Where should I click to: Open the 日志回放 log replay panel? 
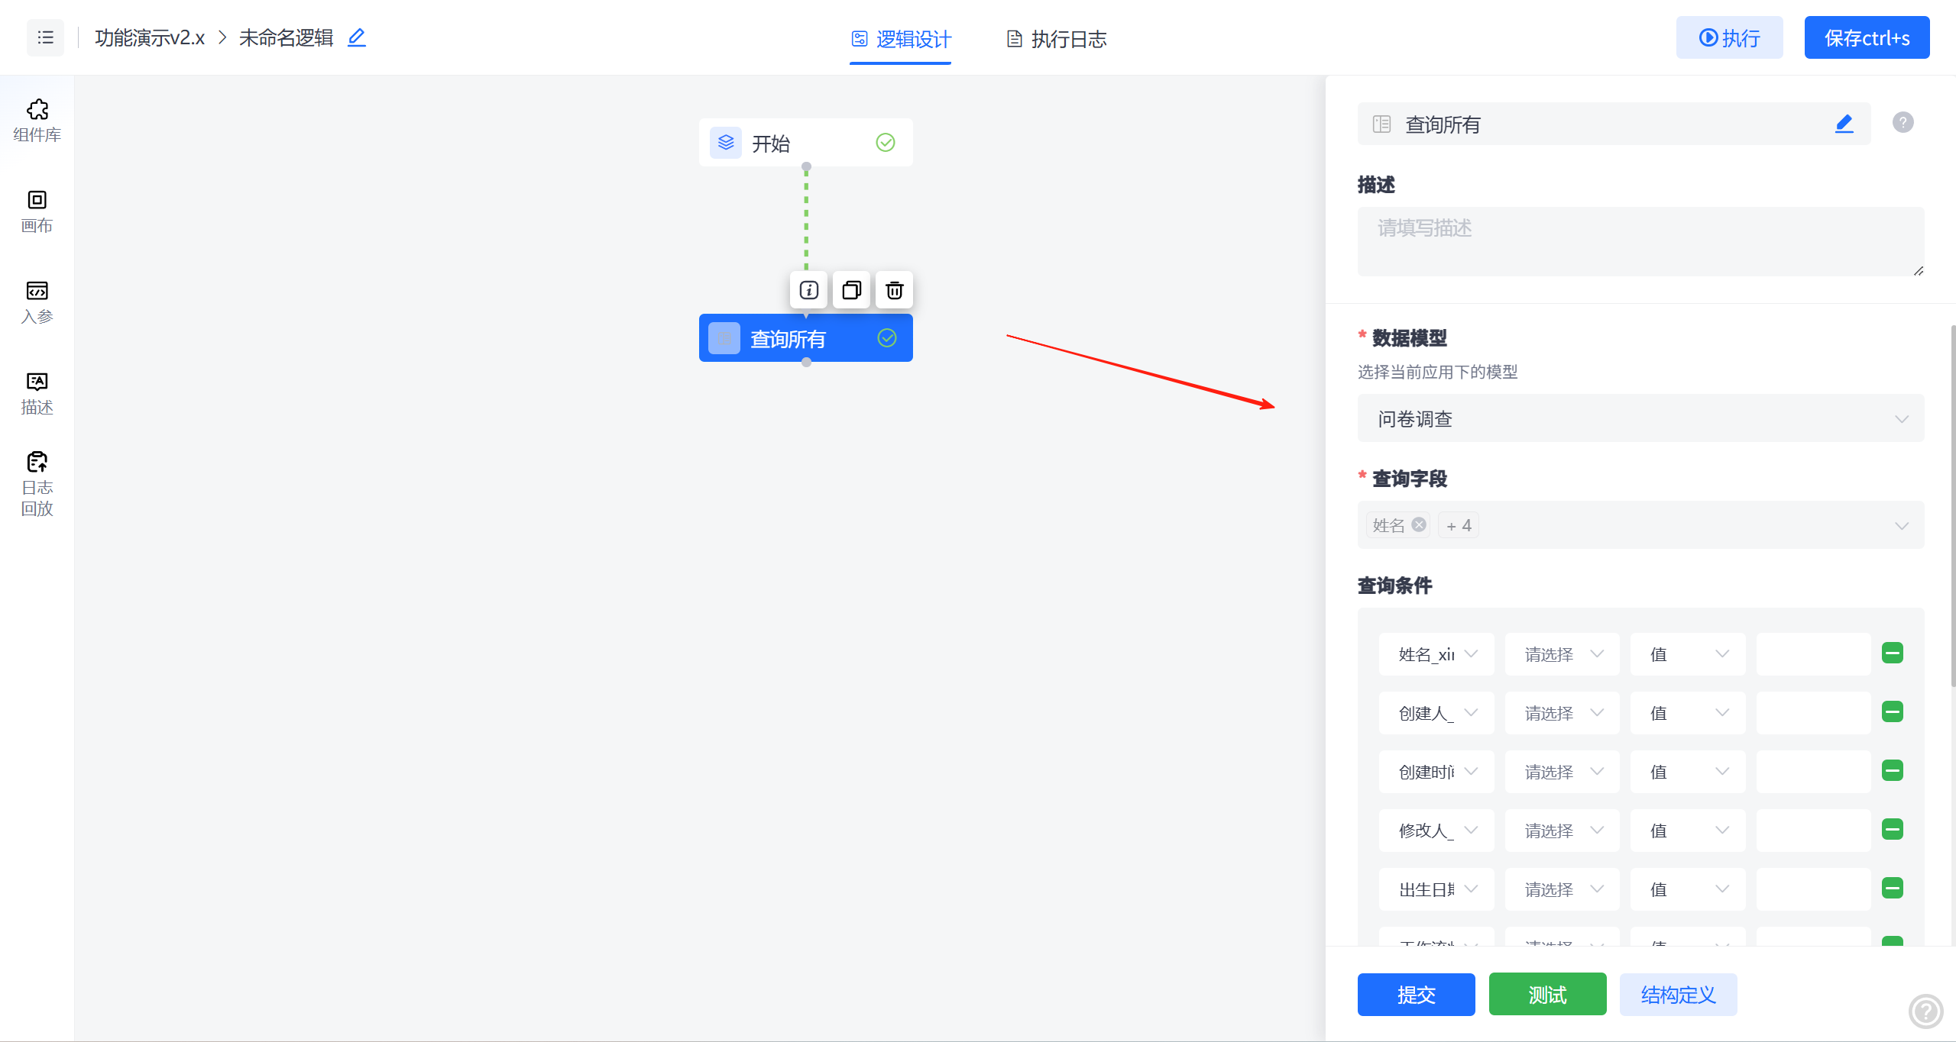tap(37, 484)
